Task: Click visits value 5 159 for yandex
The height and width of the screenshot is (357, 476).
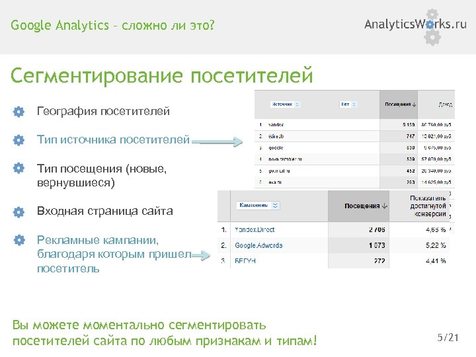Action: click(x=409, y=125)
